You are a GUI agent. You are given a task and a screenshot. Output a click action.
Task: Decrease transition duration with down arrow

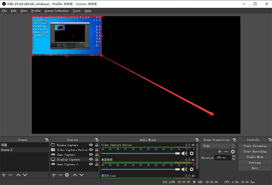234,159
